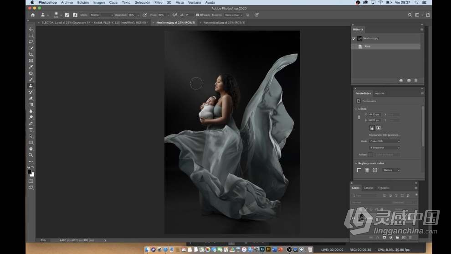The image size is (451, 254).
Task: Open the Flujo value dropdown
Action: coord(168,15)
